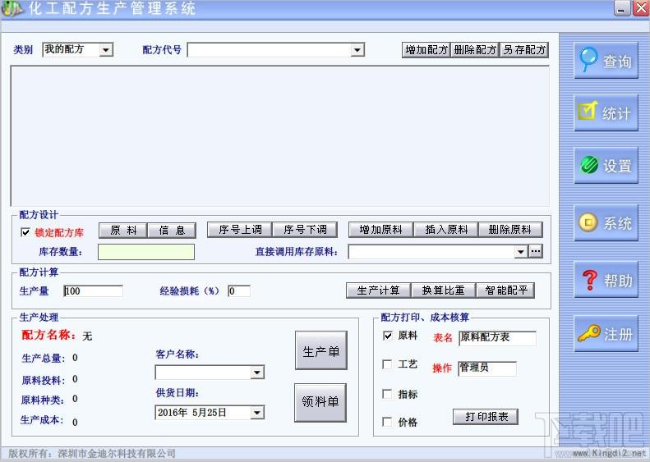Move item down with 序号下调
650x462 pixels.
coord(305,230)
